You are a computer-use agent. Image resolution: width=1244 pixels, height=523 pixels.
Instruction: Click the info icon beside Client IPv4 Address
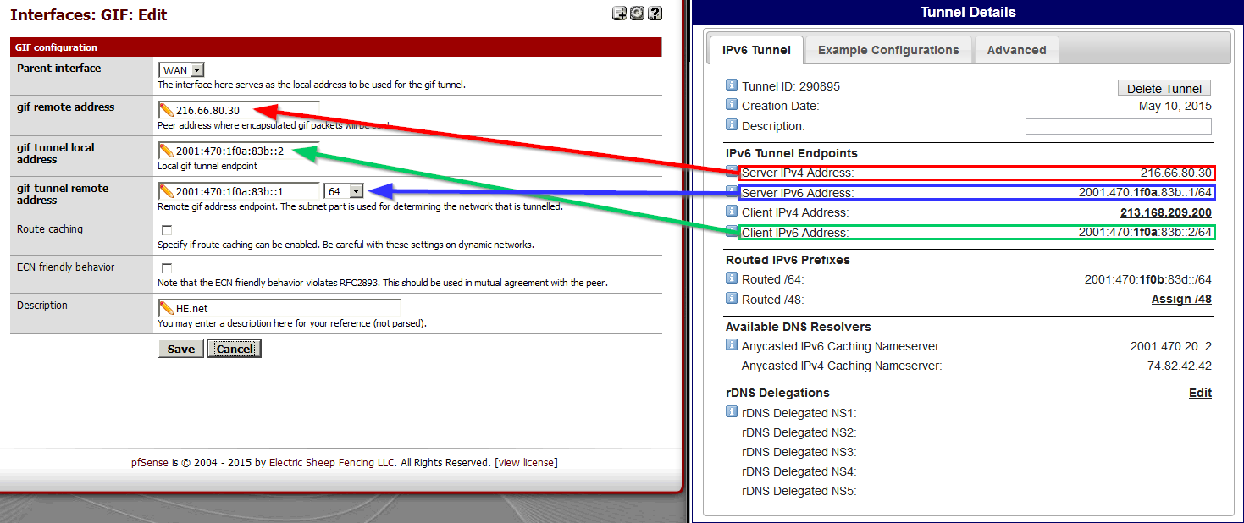point(732,212)
